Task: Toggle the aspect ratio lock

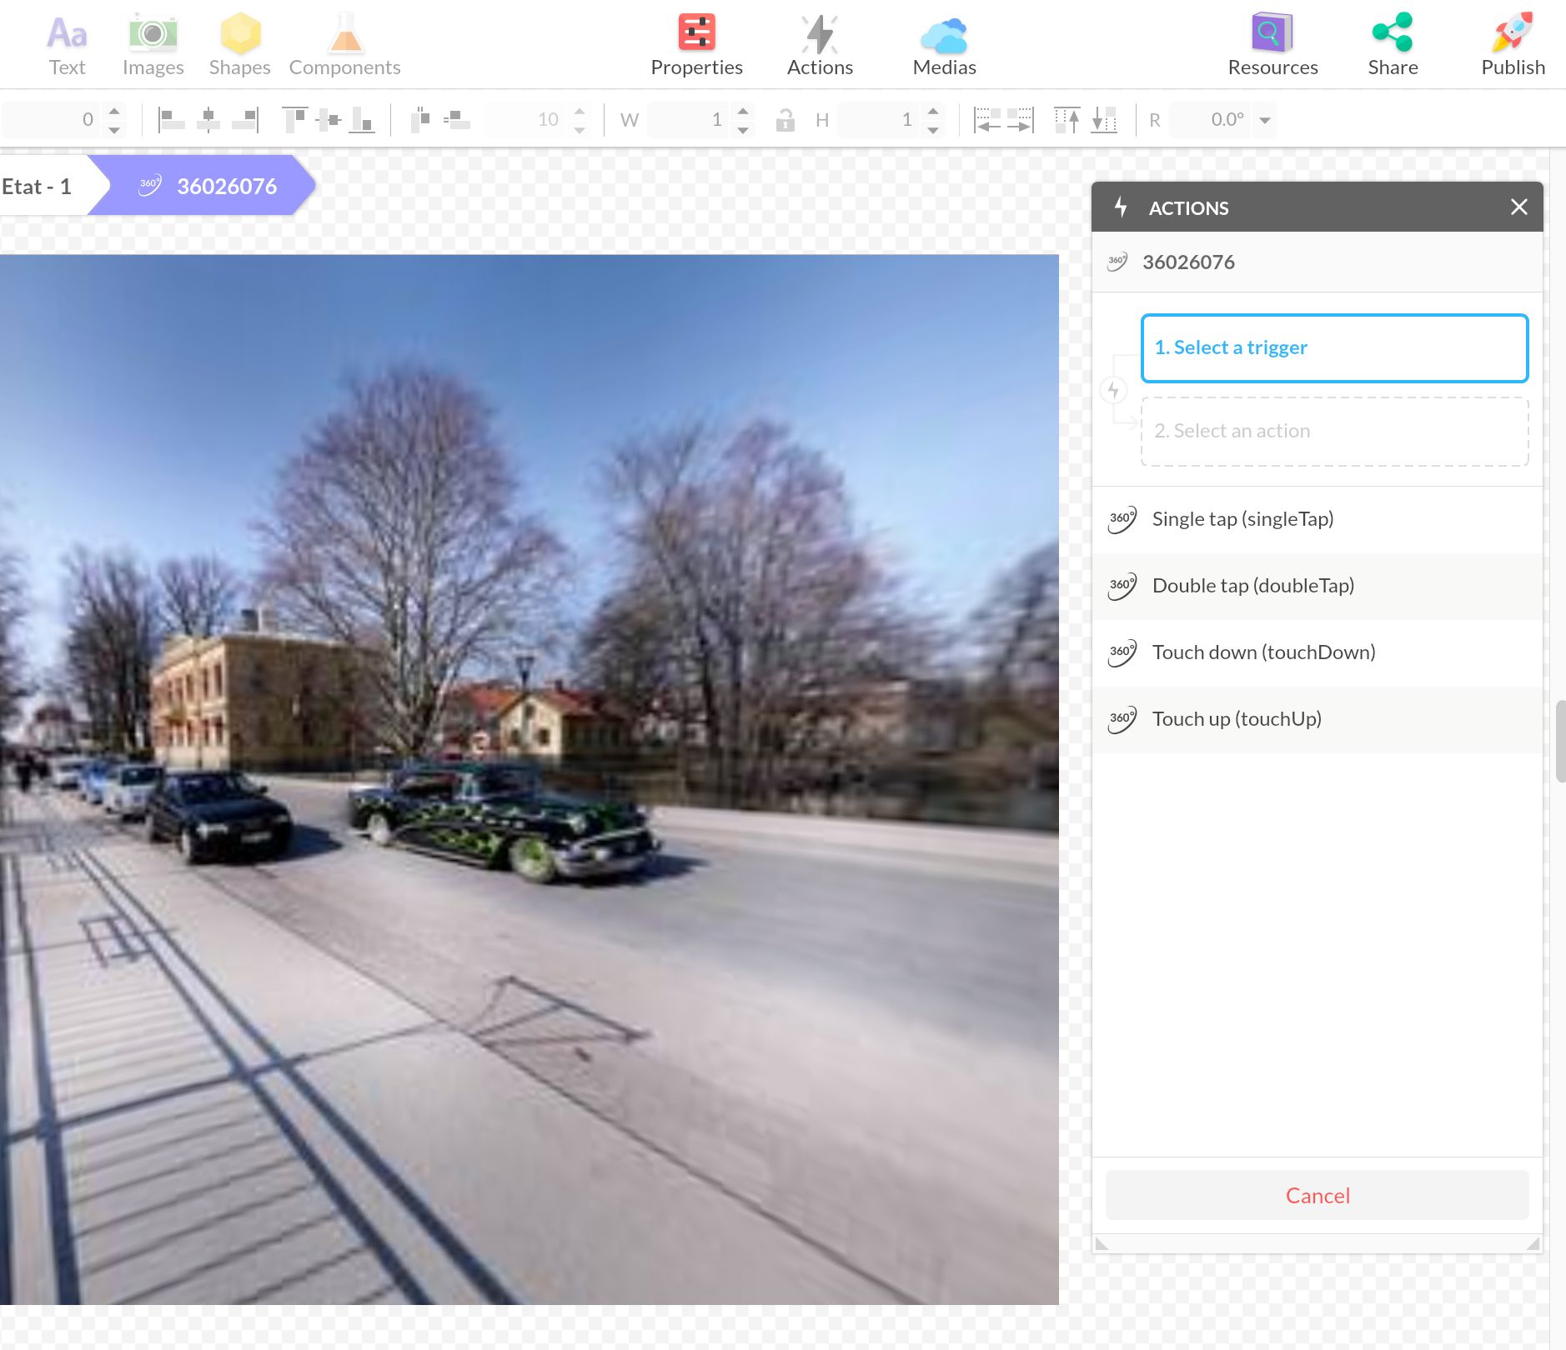Action: 784,120
